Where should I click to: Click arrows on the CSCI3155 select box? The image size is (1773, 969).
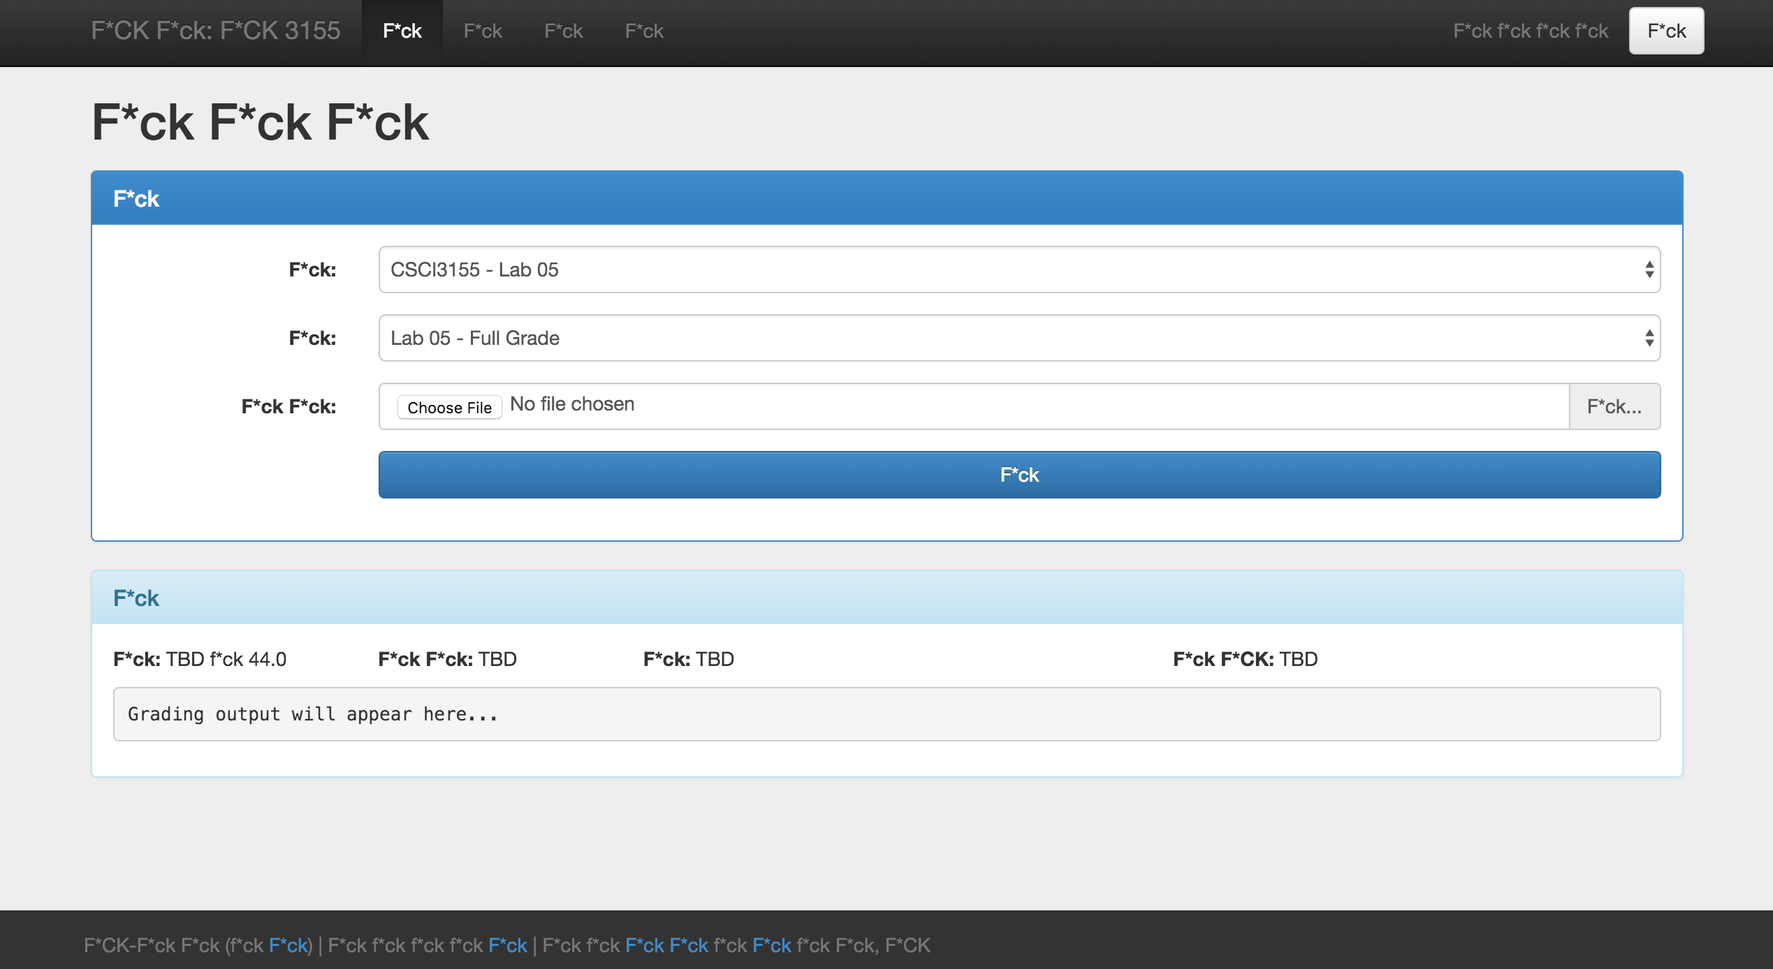1649,269
